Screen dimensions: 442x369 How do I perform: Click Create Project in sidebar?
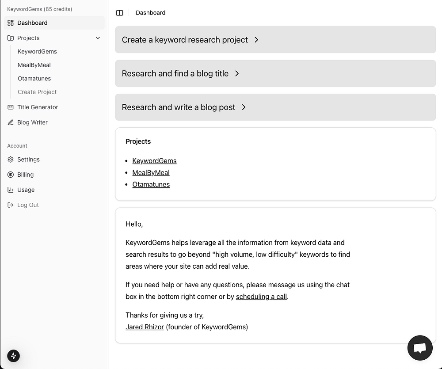[x=37, y=92]
